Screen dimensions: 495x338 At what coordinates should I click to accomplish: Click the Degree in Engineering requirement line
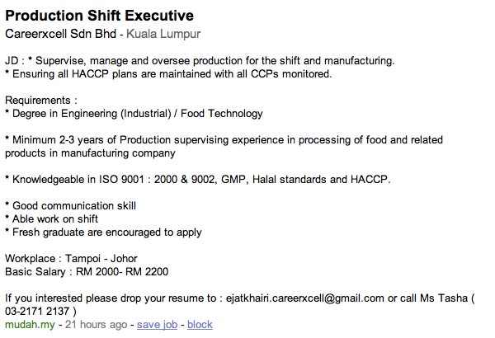point(134,114)
